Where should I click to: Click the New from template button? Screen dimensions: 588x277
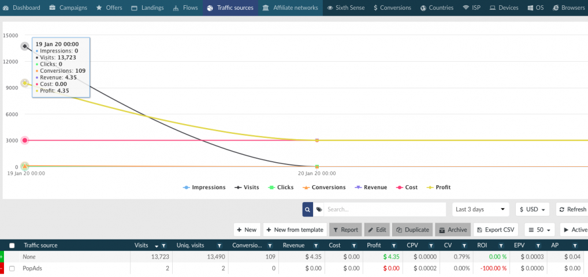(294, 230)
